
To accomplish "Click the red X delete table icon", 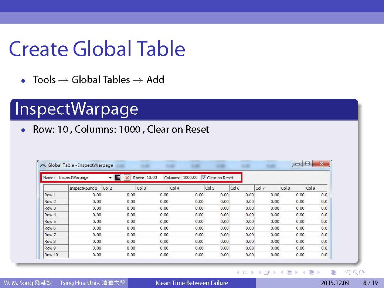I will 127,177.
